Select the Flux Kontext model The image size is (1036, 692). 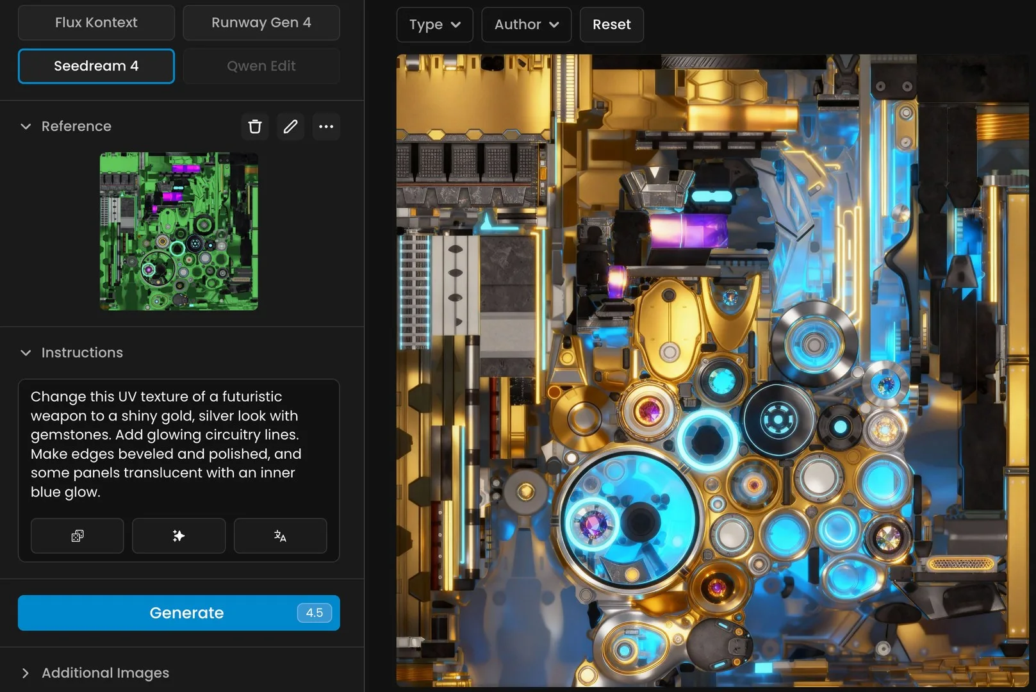96,22
